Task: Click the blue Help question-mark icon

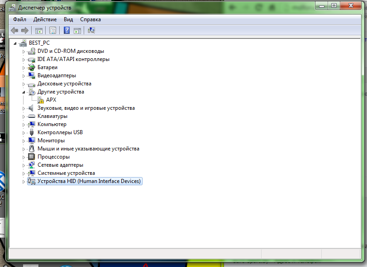Action: (67, 30)
